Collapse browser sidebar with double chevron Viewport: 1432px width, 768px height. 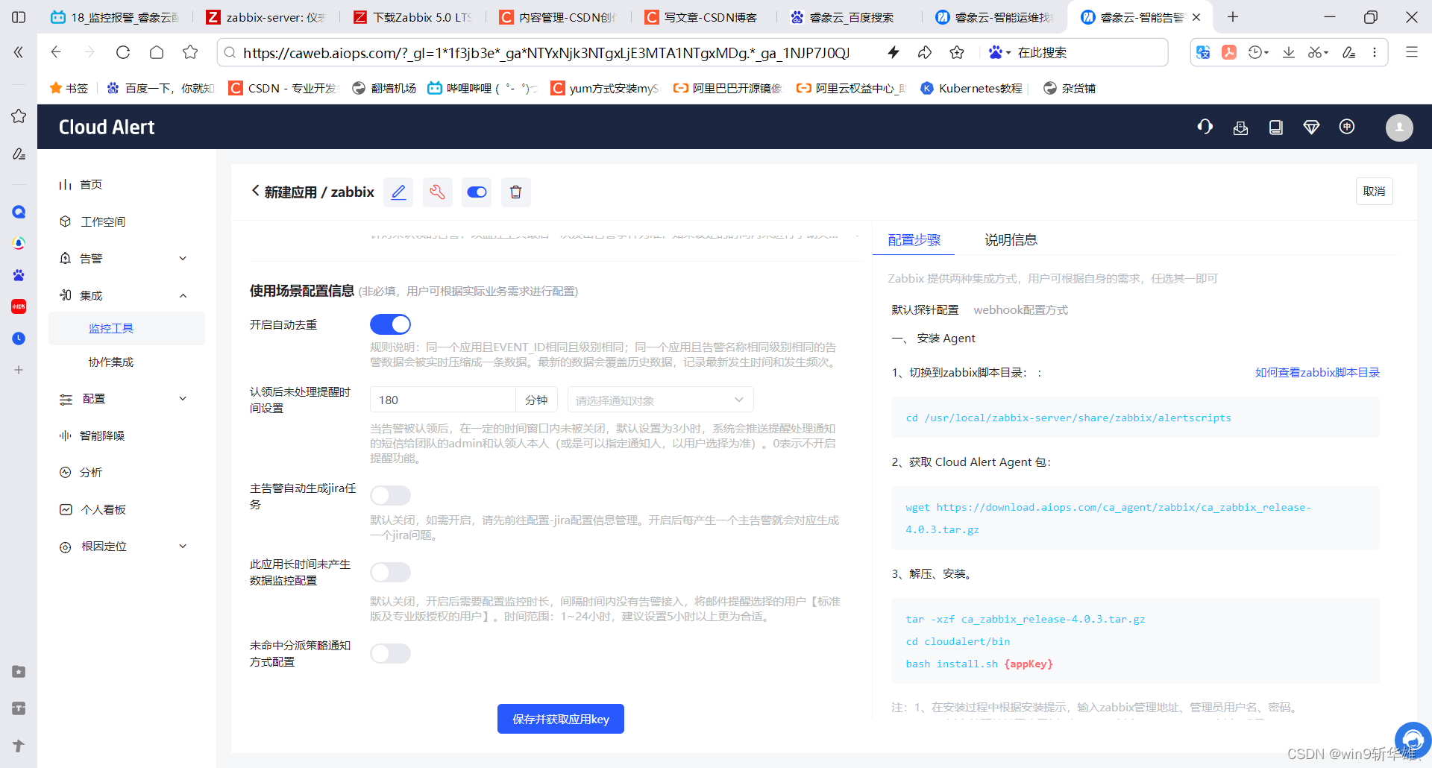19,52
